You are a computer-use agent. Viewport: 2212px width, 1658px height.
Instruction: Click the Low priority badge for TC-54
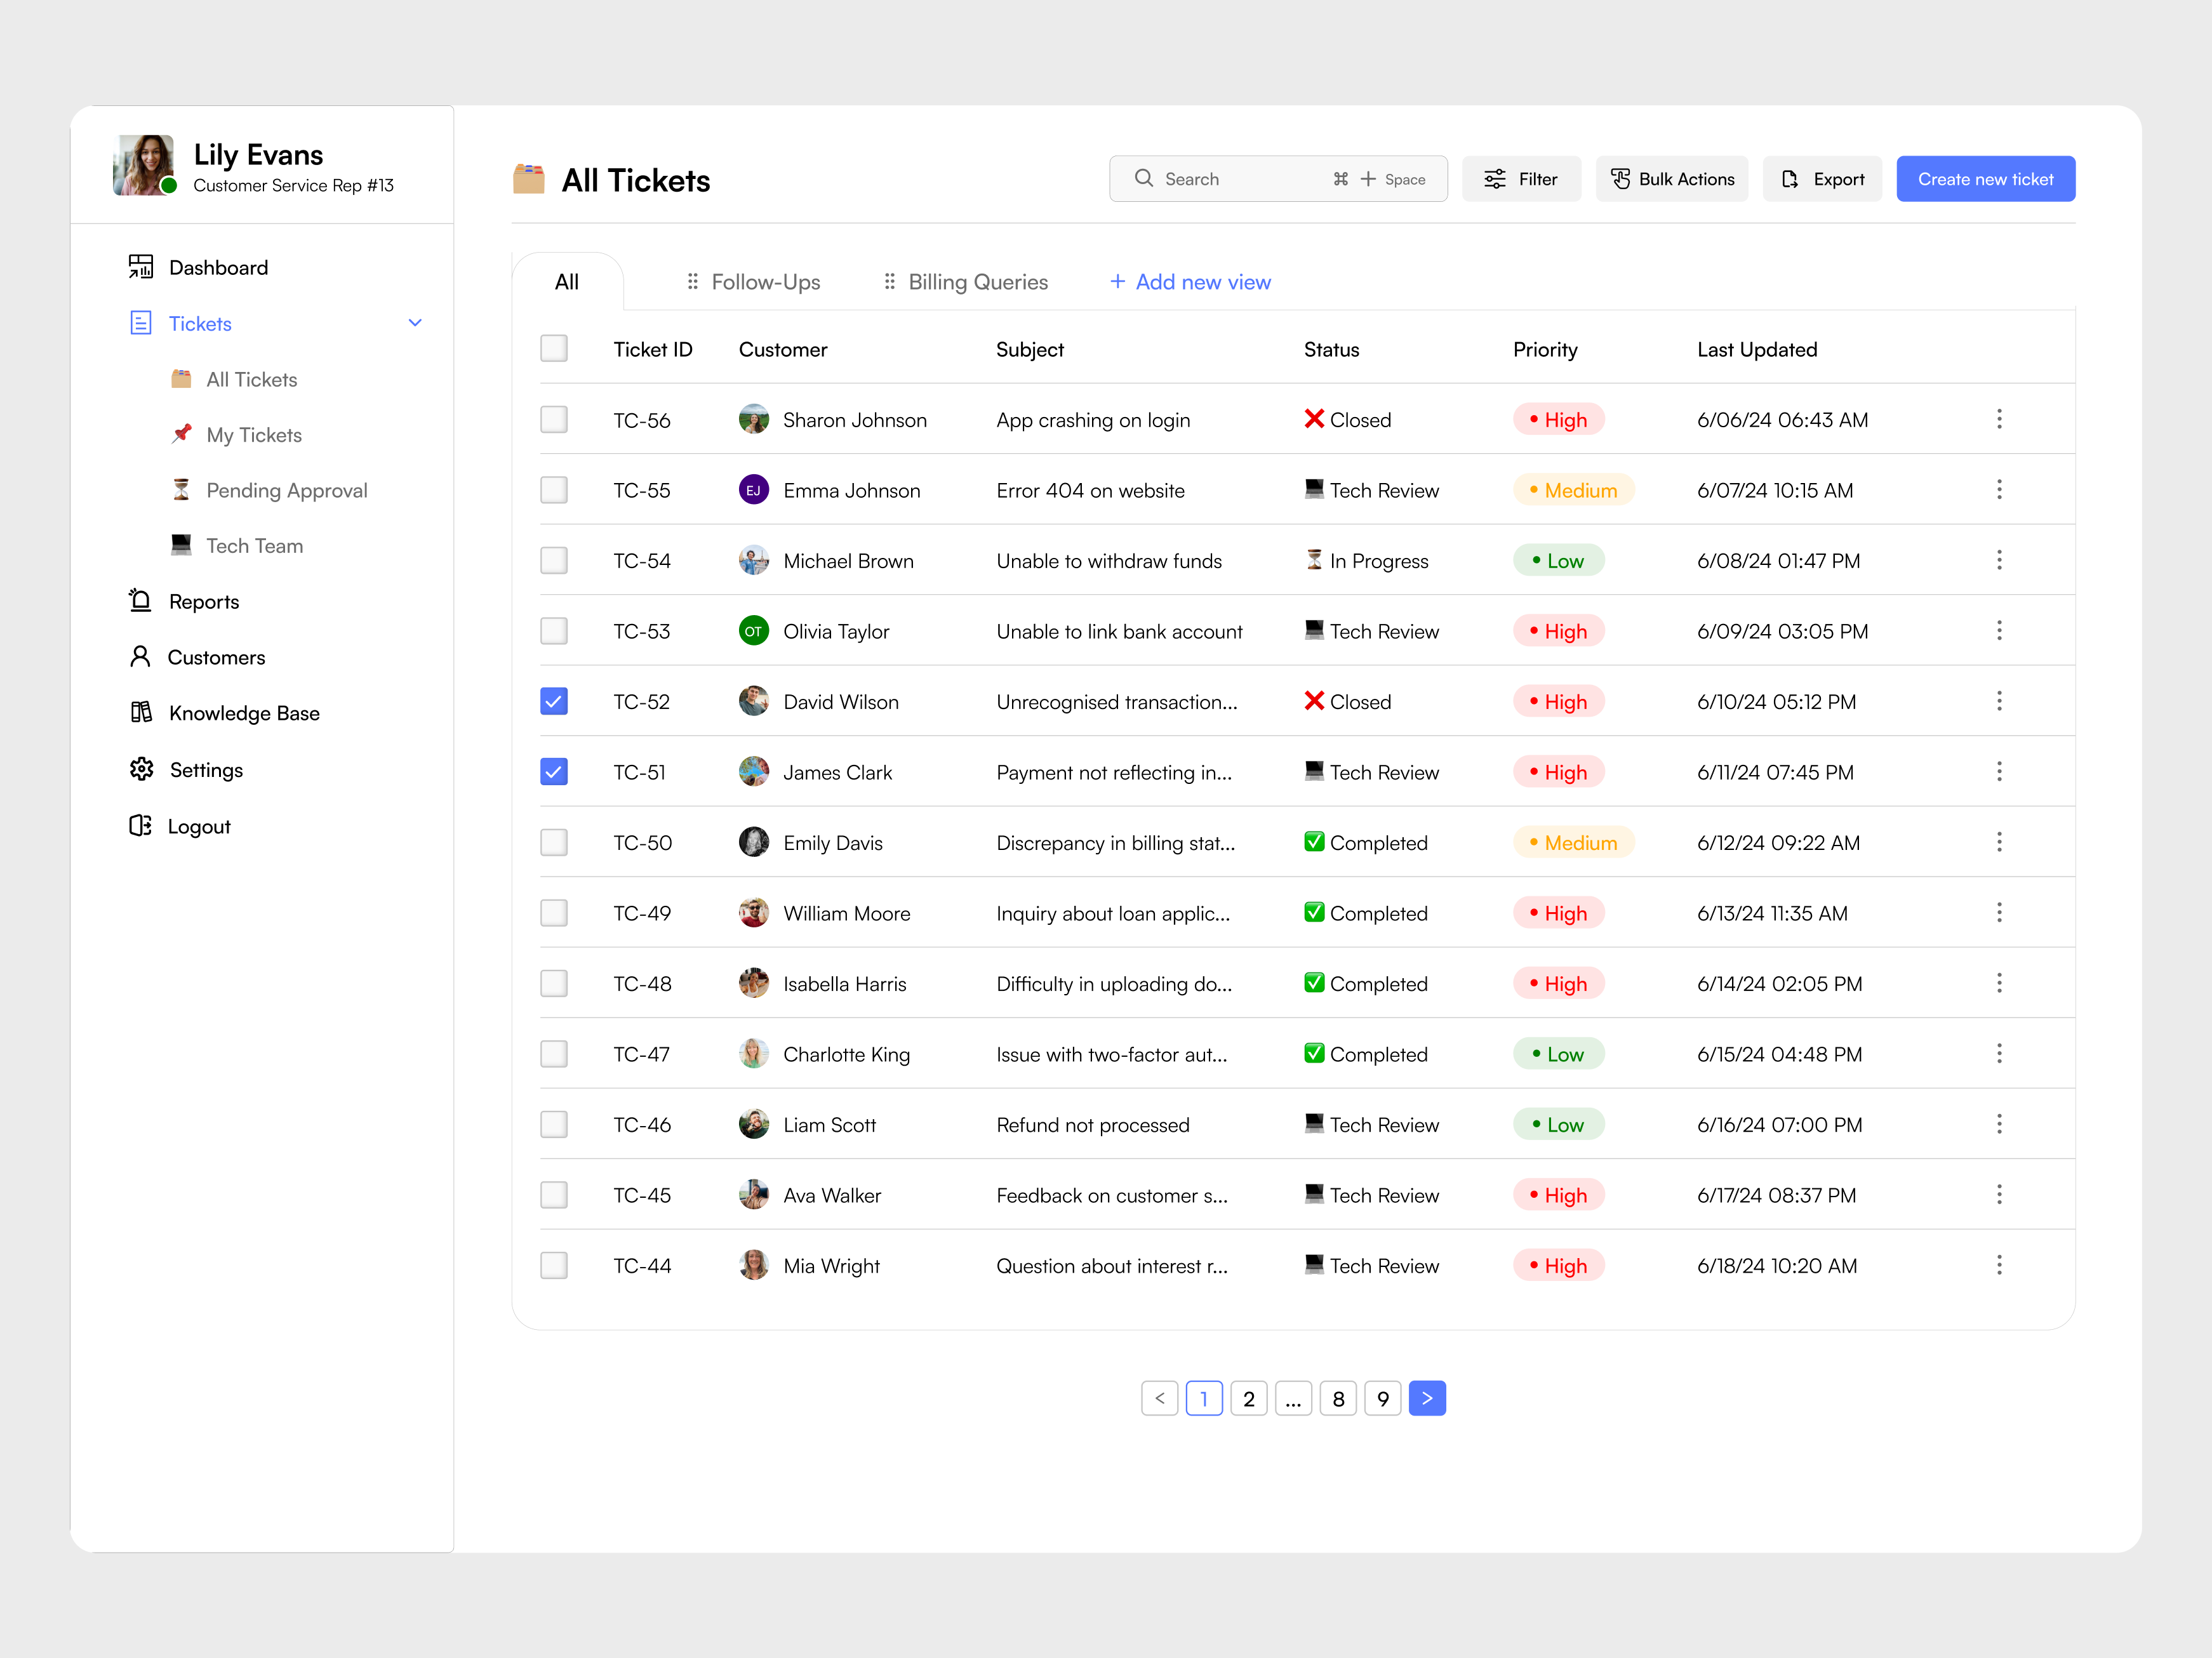point(1559,560)
